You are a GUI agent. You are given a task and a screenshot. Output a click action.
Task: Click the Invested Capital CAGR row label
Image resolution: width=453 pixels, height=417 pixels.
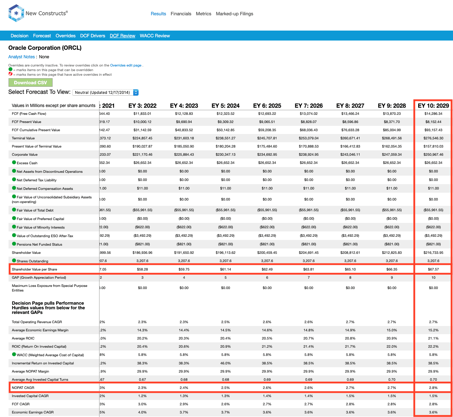point(30,396)
